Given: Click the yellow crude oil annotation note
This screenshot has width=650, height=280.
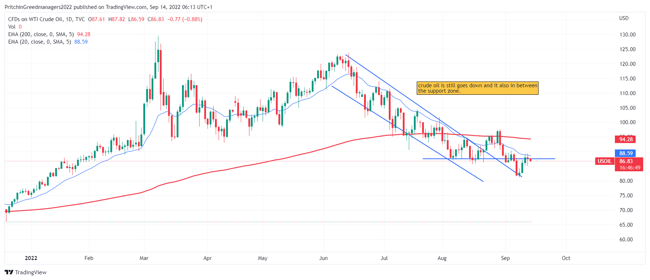Looking at the screenshot, I should point(478,88).
